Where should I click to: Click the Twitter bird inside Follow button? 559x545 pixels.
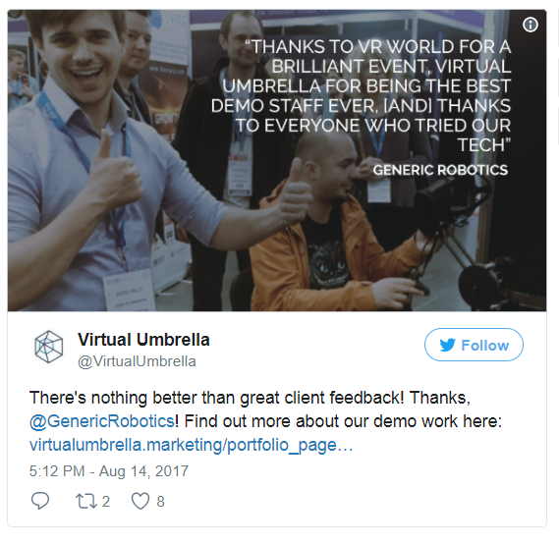point(447,345)
